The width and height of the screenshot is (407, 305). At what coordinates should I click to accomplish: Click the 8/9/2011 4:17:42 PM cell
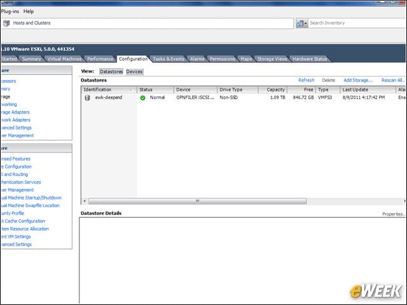click(x=364, y=98)
